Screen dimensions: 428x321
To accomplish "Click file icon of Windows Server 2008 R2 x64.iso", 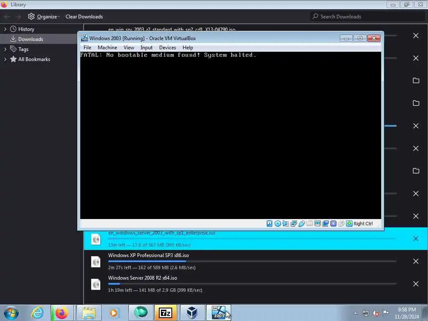I will [x=96, y=284].
